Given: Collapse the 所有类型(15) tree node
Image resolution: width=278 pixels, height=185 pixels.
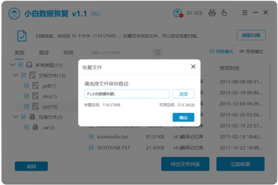Looking at the screenshot, I should (x=12, y=65).
